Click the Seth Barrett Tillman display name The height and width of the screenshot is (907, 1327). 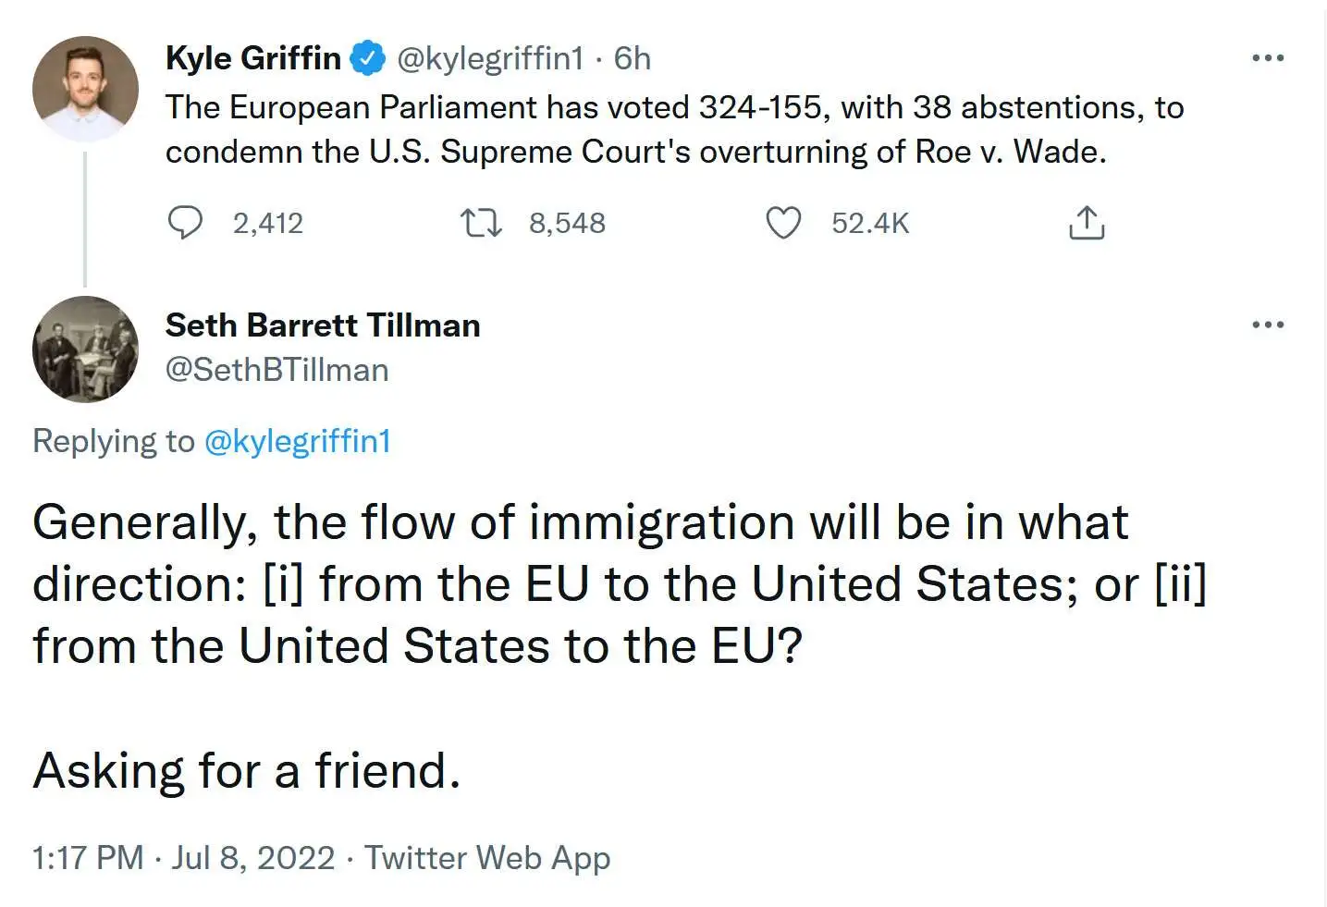[323, 325]
